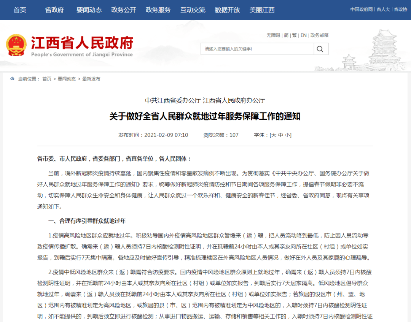Click the heading 一、合理有序引导群众就地过年

pyautogui.click(x=87, y=221)
